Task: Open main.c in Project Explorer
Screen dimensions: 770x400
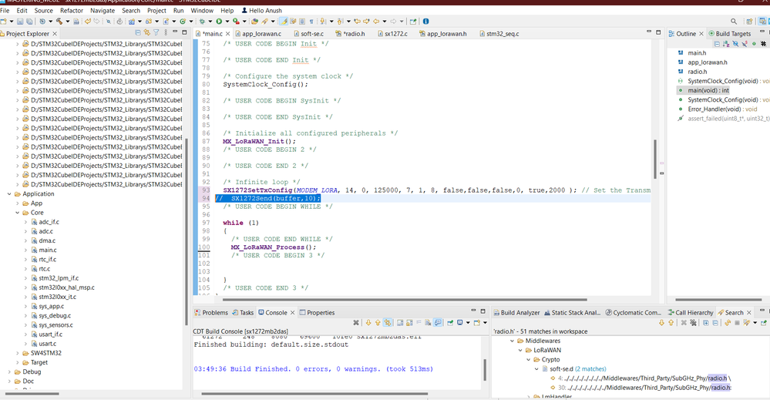Action: tap(48, 250)
